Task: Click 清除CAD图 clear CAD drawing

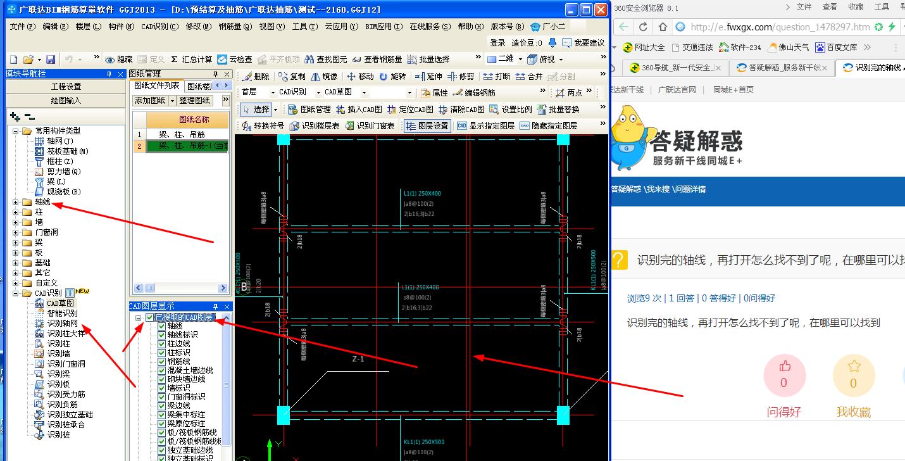Action: (461, 109)
